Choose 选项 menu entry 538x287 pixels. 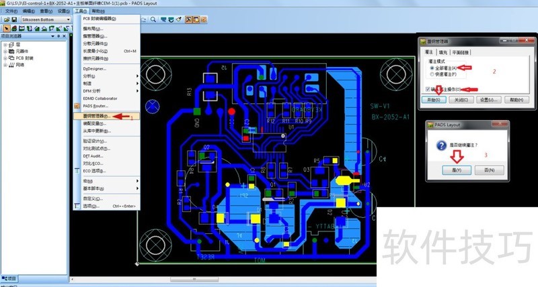106,206
